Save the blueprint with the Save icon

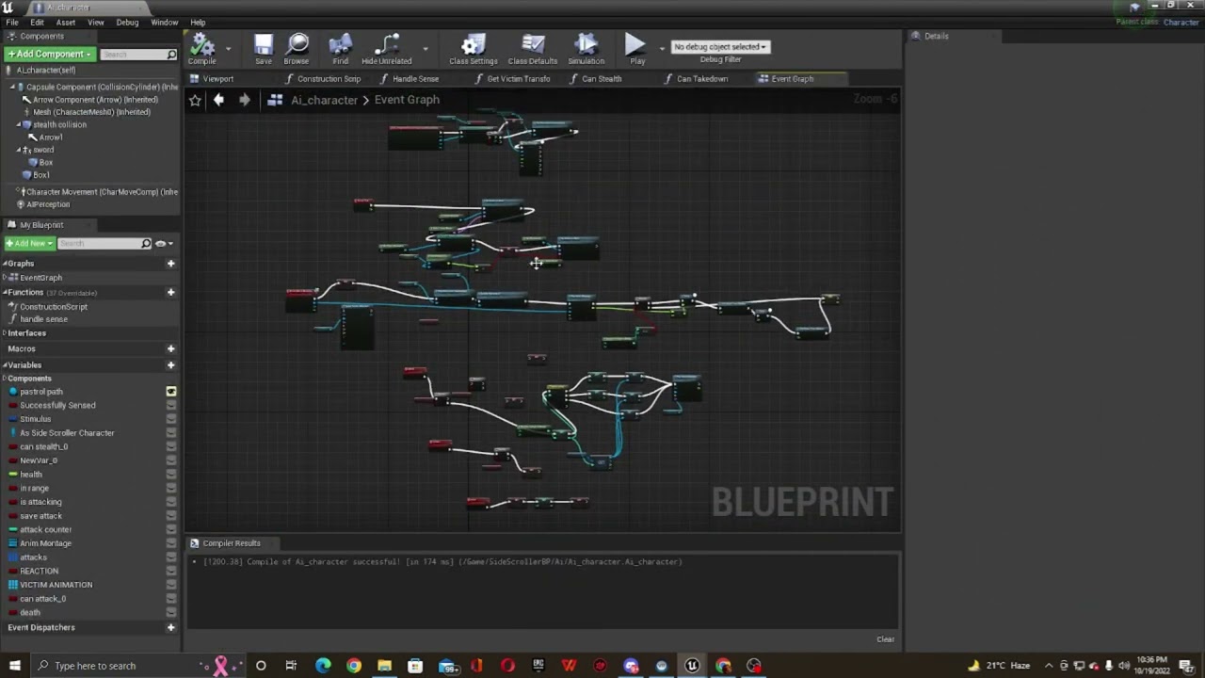pyautogui.click(x=264, y=47)
